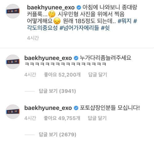Click 답글 달기 on the 포토샵장인분들 comment
The height and width of the screenshot is (141, 154).
(97, 118)
